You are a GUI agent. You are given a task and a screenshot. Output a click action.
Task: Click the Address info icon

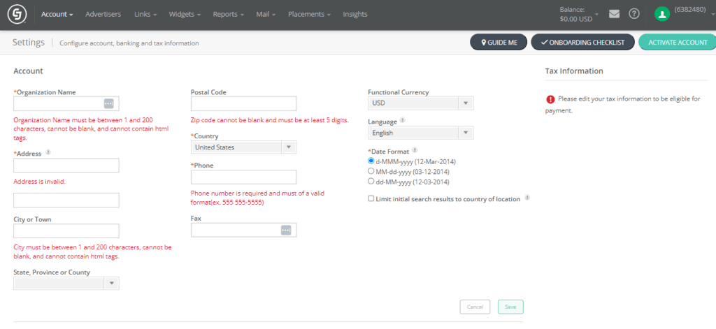point(48,152)
